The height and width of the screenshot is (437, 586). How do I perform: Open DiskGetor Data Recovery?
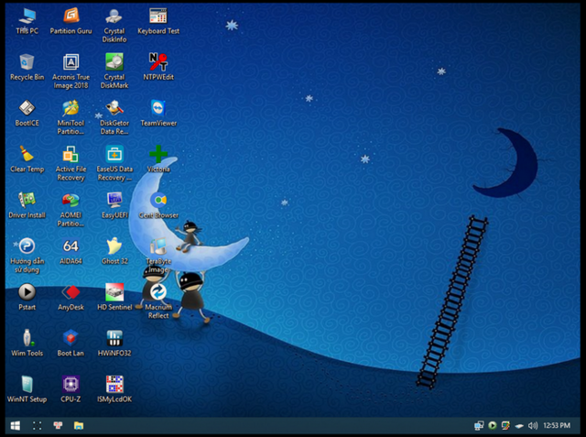(114, 117)
